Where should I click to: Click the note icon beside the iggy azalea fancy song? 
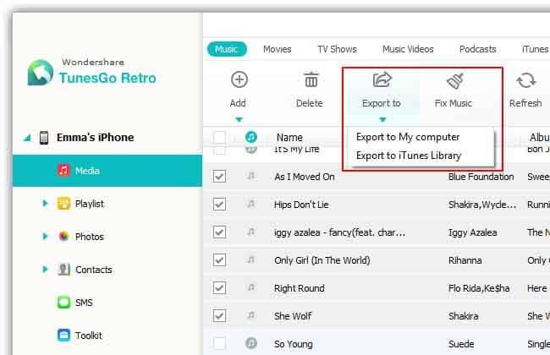tap(250, 232)
